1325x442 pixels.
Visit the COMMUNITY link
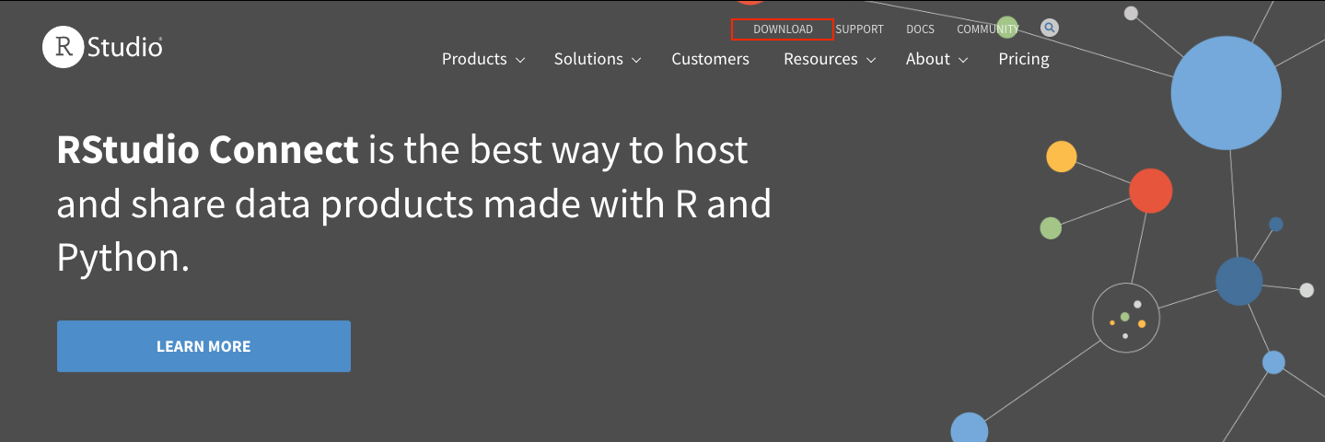point(987,29)
